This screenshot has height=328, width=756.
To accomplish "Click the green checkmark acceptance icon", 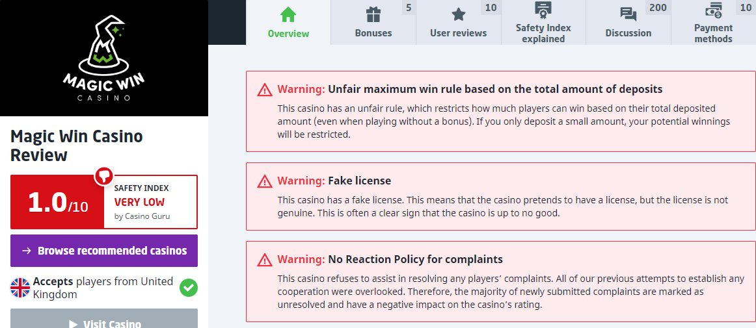I will click(189, 288).
